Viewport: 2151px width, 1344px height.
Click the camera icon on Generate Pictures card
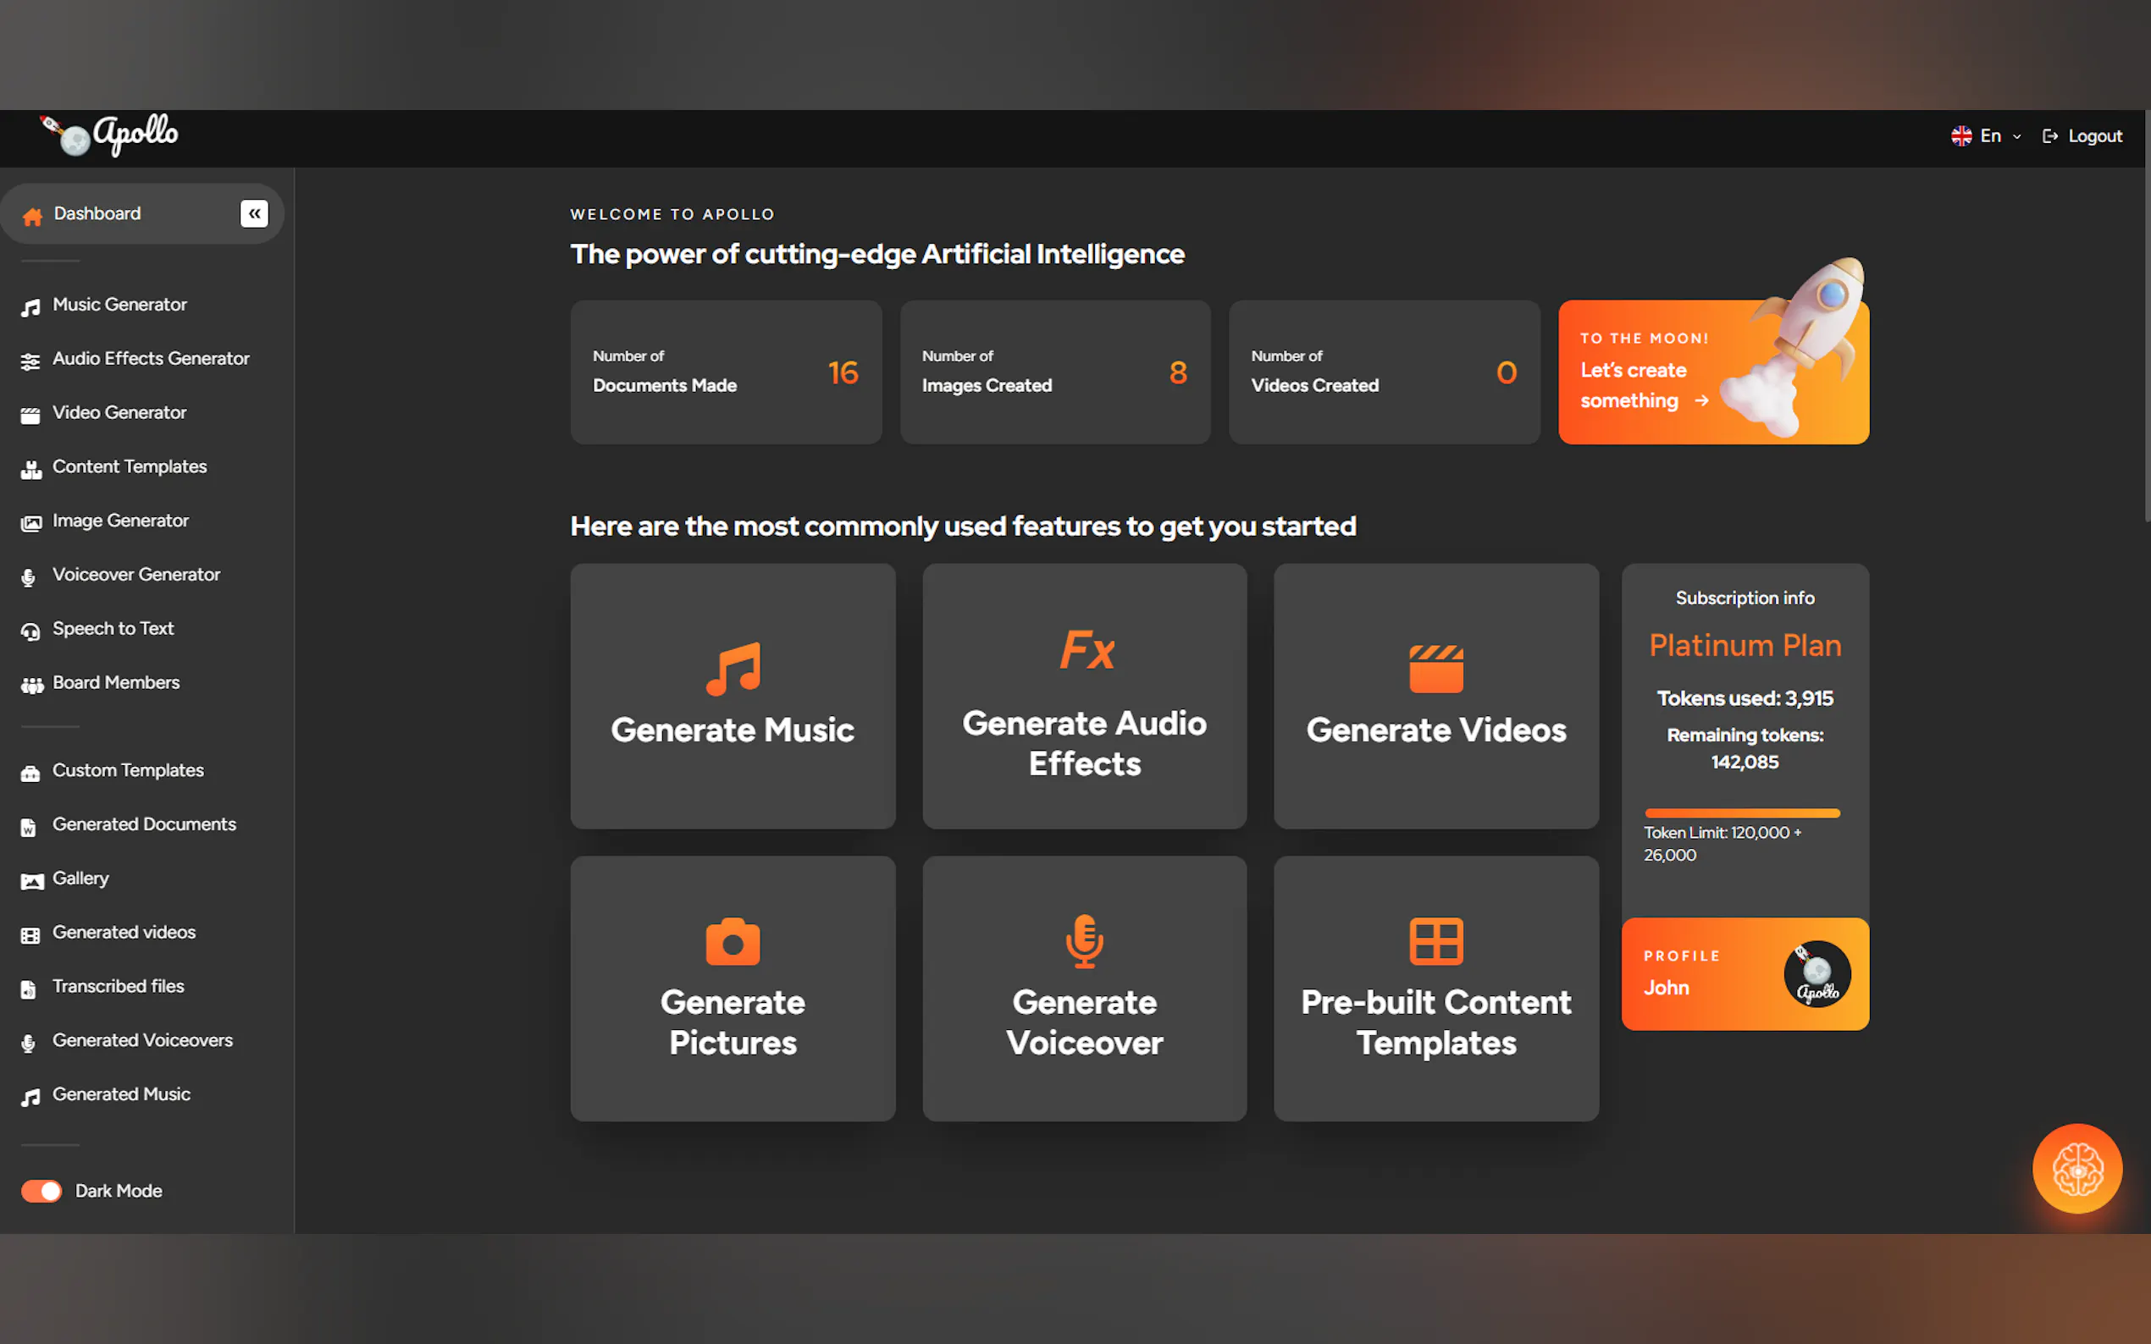[x=733, y=941]
